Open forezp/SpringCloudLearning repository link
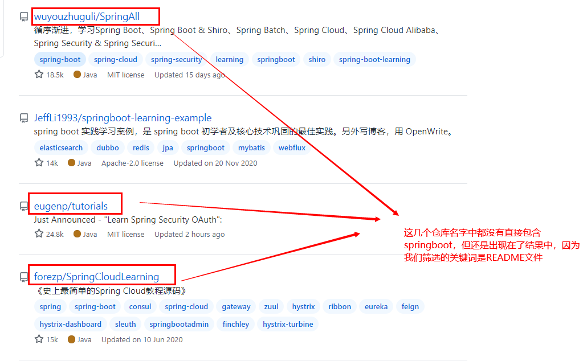 click(x=96, y=277)
